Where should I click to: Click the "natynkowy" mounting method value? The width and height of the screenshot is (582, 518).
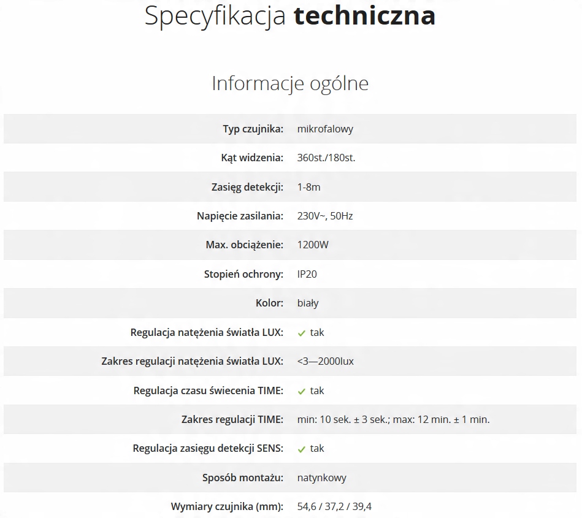pyautogui.click(x=322, y=478)
